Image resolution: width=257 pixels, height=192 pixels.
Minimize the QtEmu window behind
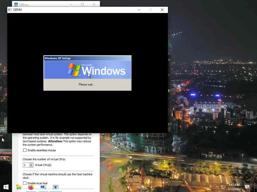pyautogui.click(x=71, y=4)
